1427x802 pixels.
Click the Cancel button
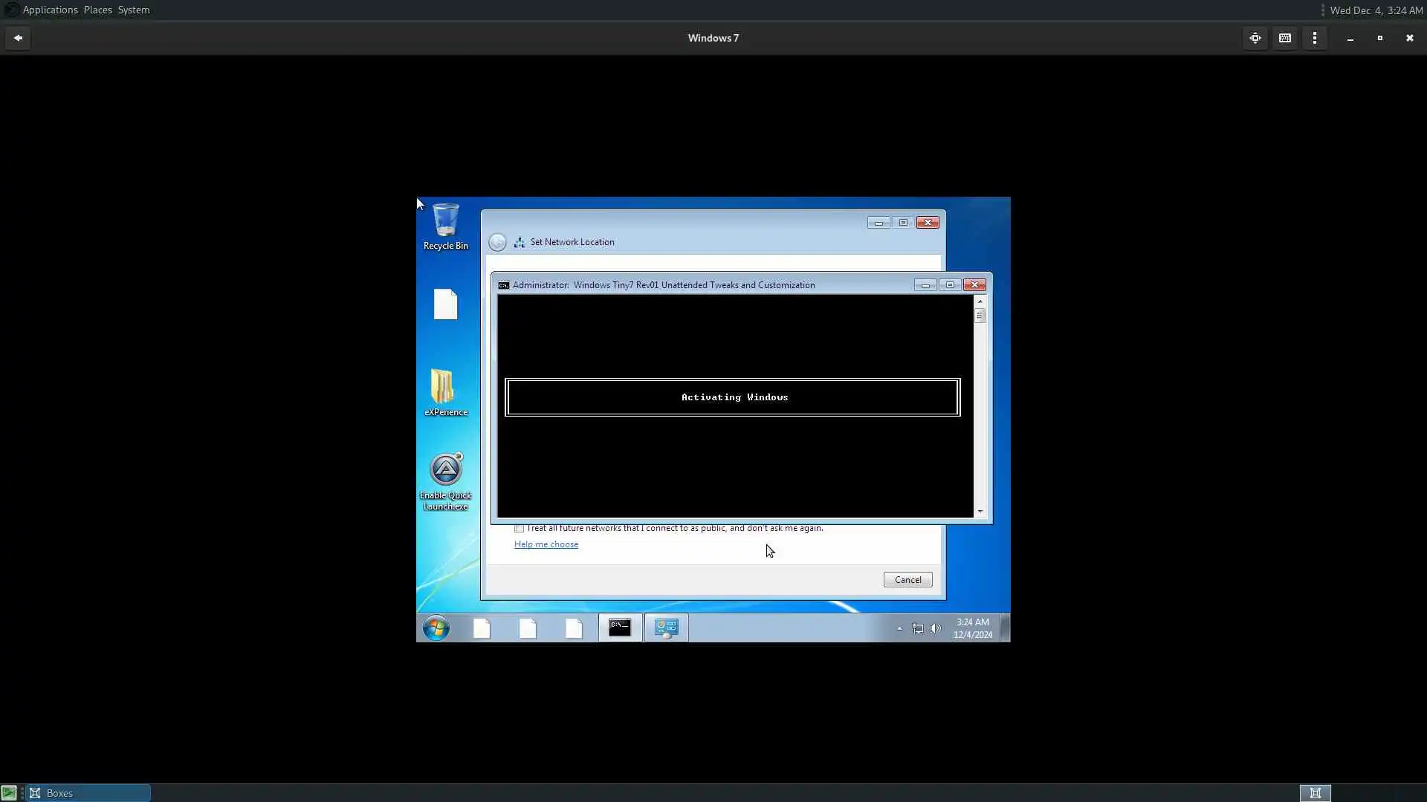tap(907, 580)
